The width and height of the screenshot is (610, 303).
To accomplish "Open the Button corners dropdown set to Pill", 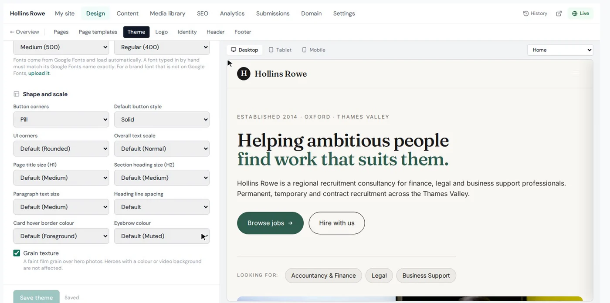I will click(x=61, y=119).
